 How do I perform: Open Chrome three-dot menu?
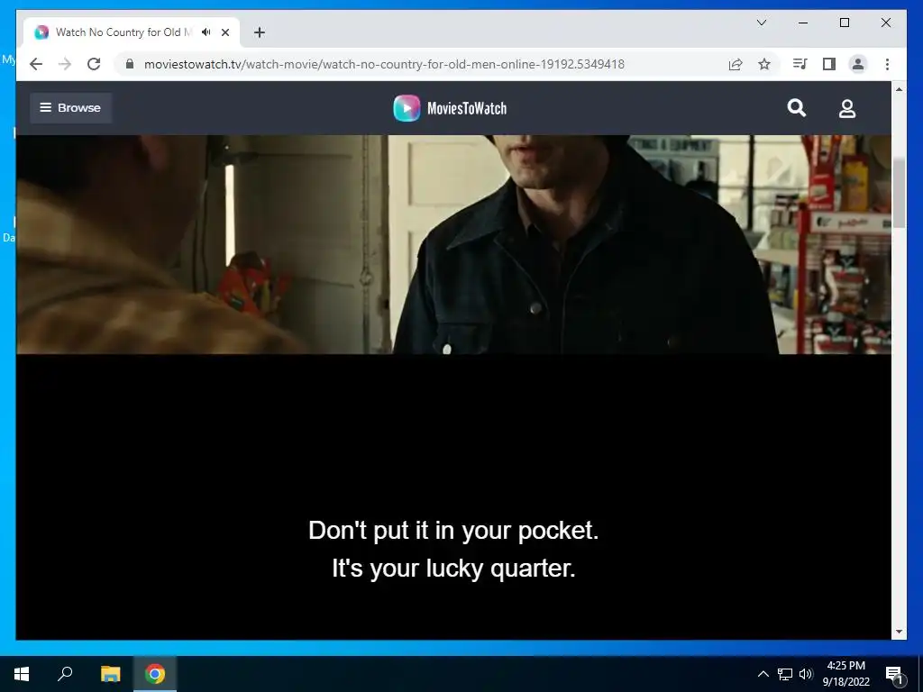887,64
